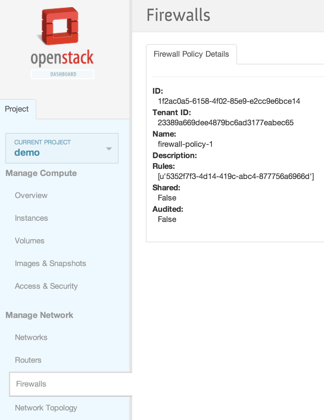Open the Firewall Policy Details tab
Viewport: 324px width, 420px height.
[x=191, y=54]
